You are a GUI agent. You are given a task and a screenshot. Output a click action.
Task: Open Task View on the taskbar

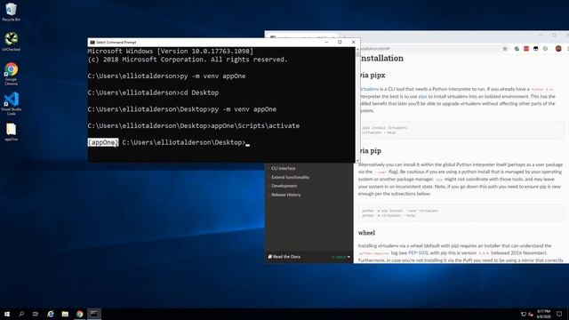36,314
